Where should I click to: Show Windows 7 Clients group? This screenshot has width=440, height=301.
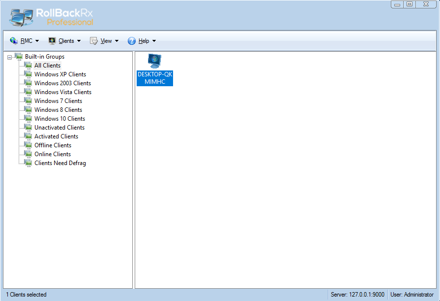click(58, 101)
